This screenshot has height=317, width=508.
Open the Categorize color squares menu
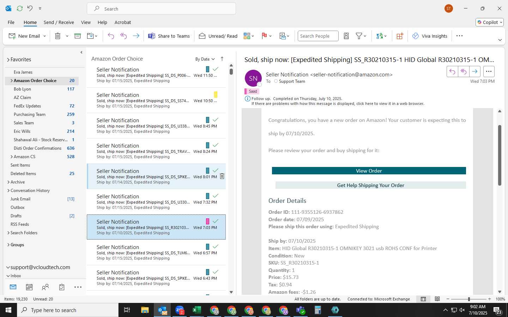click(249, 36)
